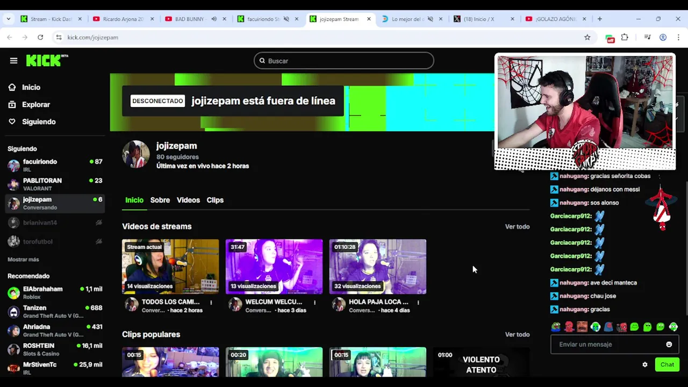Open options for HOLA PAJA LOCA video
688x387 pixels.
(418, 303)
